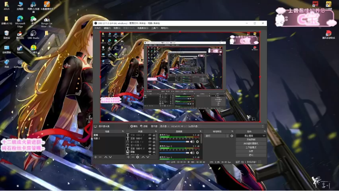Add a new scene with plus button

(x=96, y=157)
